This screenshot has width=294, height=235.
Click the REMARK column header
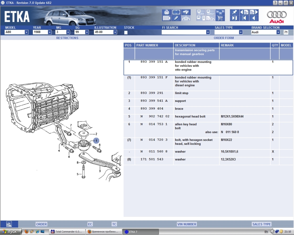[245, 45]
